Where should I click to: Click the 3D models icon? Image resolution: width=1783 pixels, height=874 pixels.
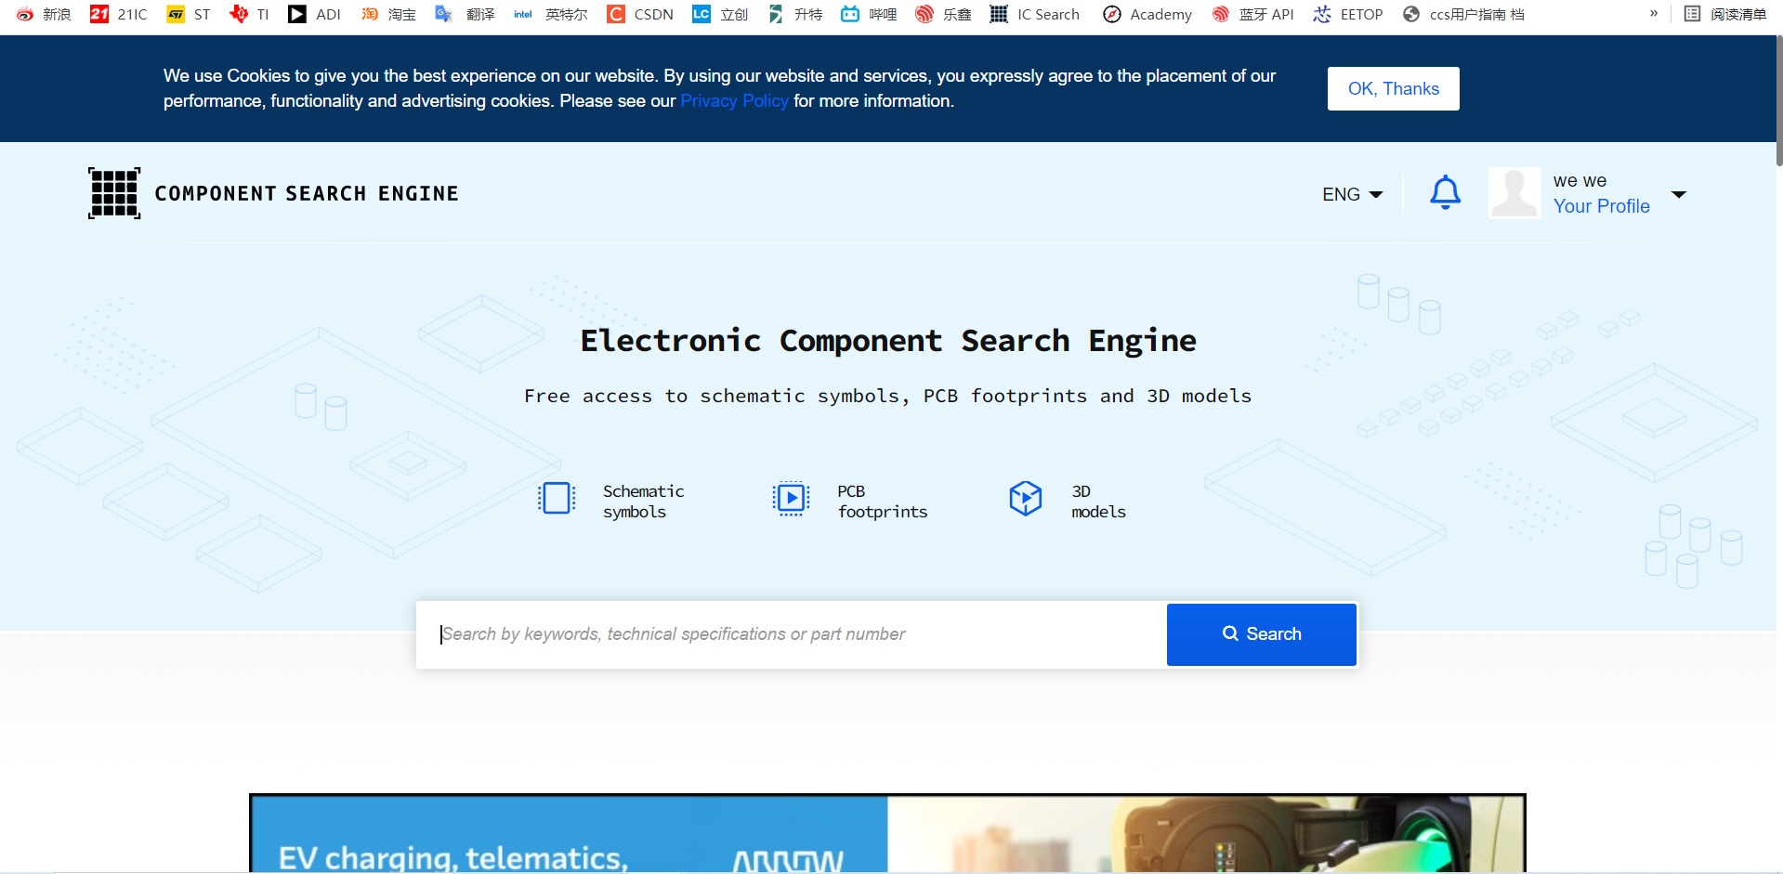1026,498
